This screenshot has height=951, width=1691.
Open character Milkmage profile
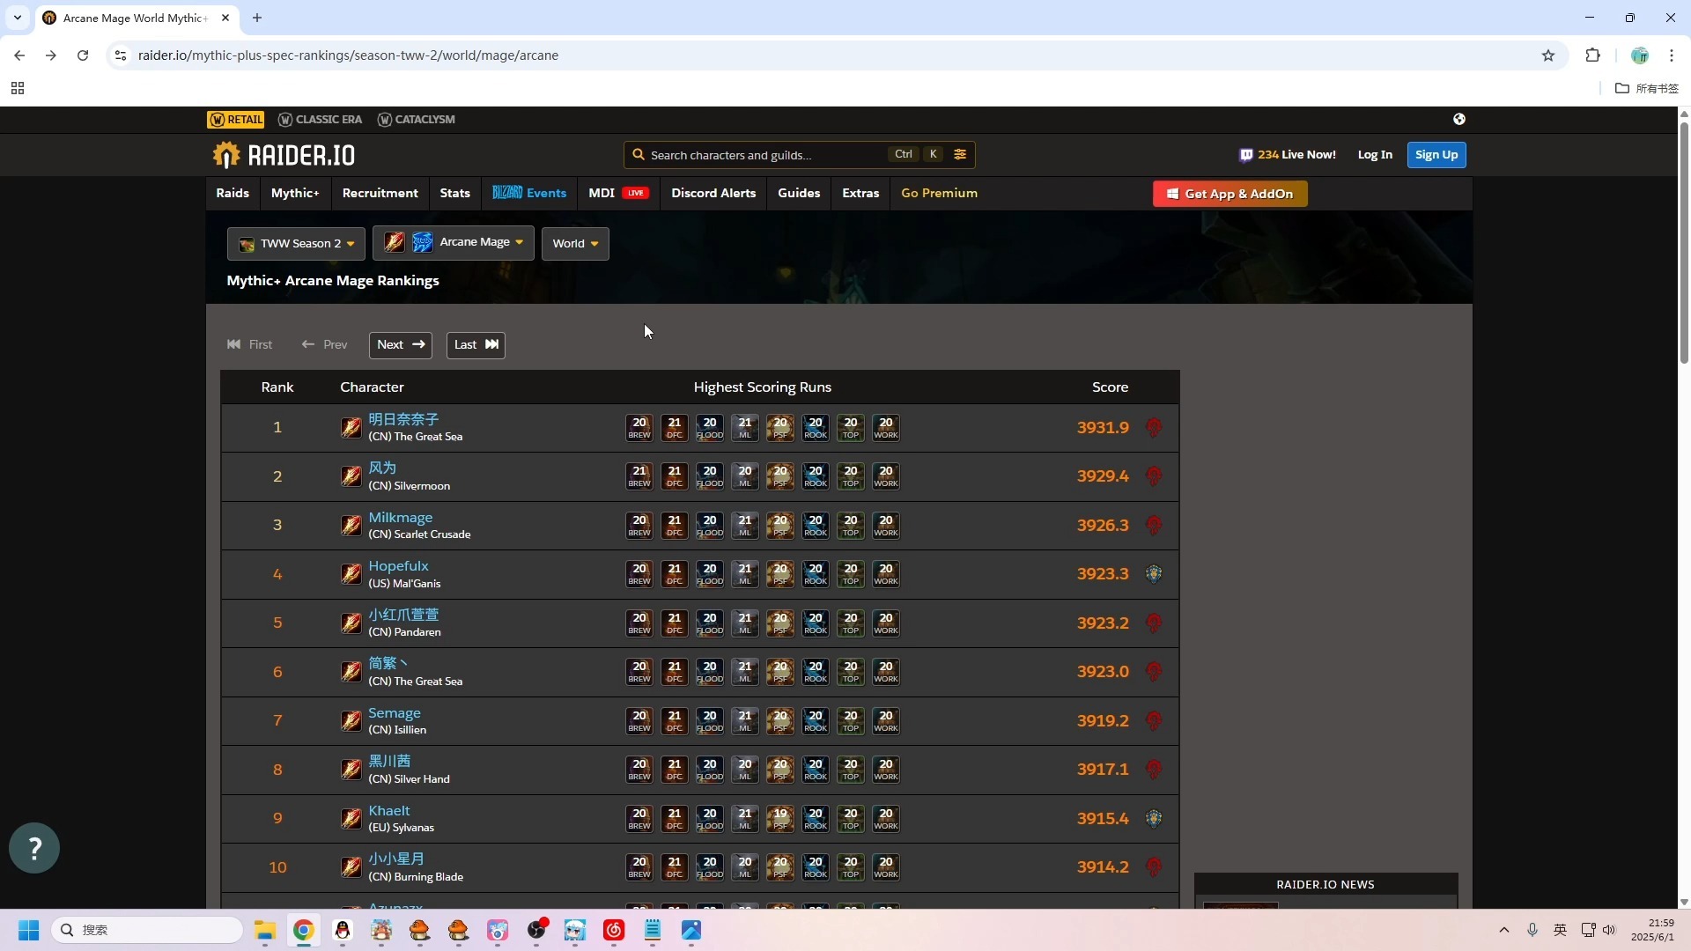401,518
